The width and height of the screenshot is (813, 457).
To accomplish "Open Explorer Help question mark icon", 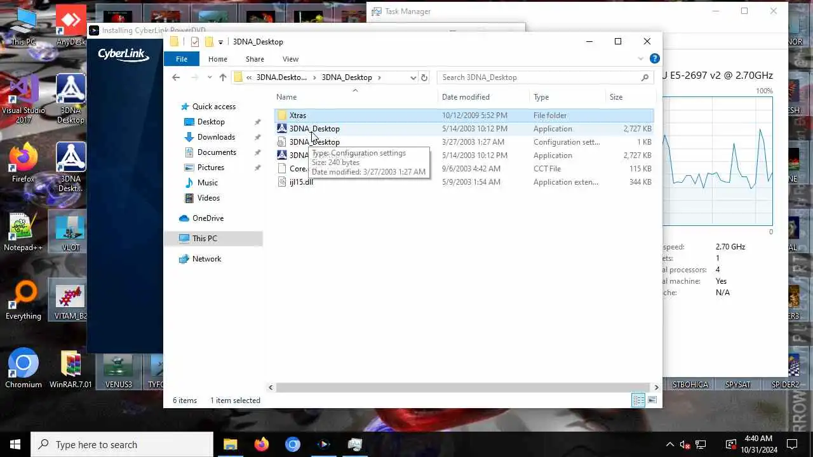I will [x=654, y=59].
